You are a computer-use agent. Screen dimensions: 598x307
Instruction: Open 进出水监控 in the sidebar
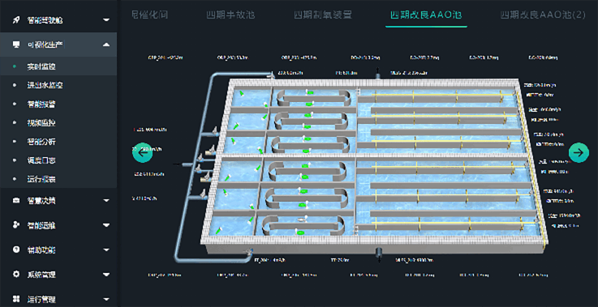45,85
